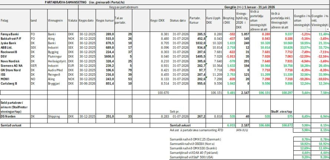Select the Siemens AG NA company cell

pyautogui.click(x=15, y=66)
